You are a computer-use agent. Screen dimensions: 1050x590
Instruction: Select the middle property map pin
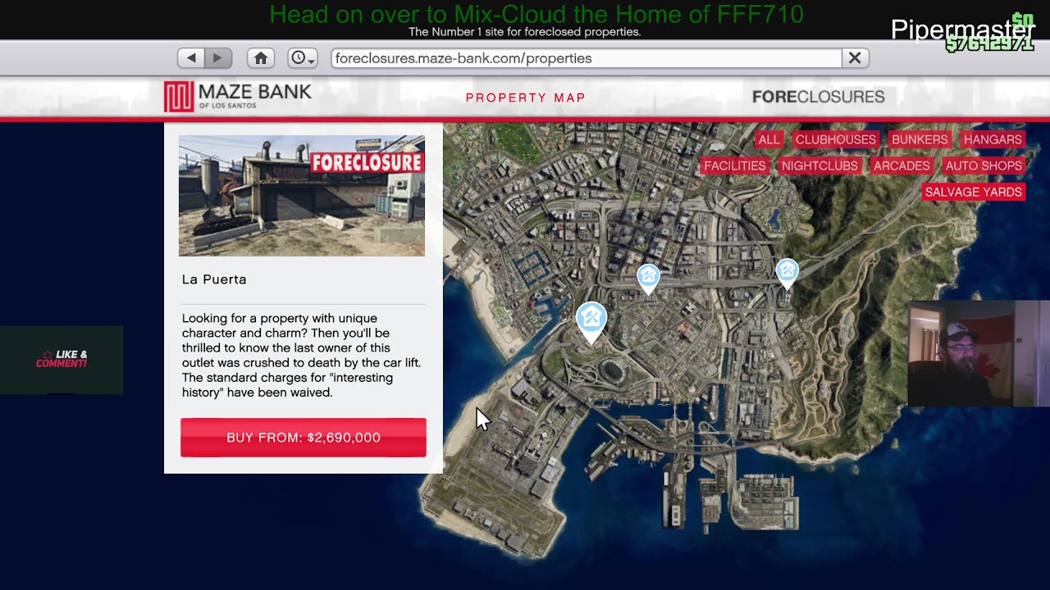[x=649, y=279]
